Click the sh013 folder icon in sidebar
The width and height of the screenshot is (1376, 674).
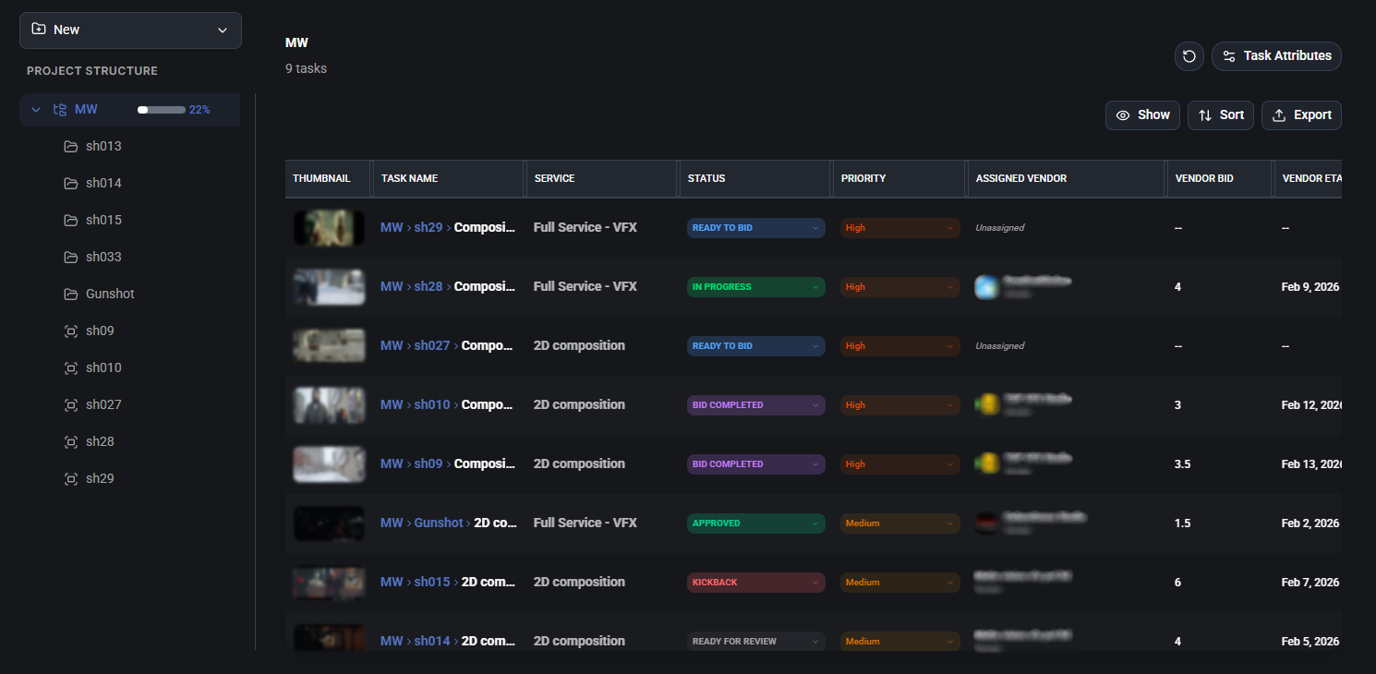71,146
